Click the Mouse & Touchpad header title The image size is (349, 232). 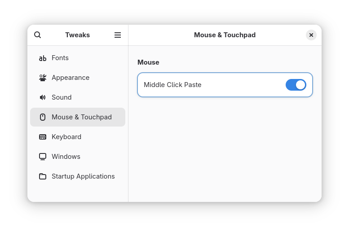point(225,35)
